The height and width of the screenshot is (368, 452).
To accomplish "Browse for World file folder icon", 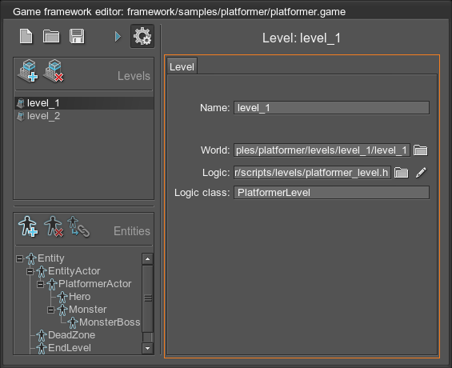I will [420, 150].
